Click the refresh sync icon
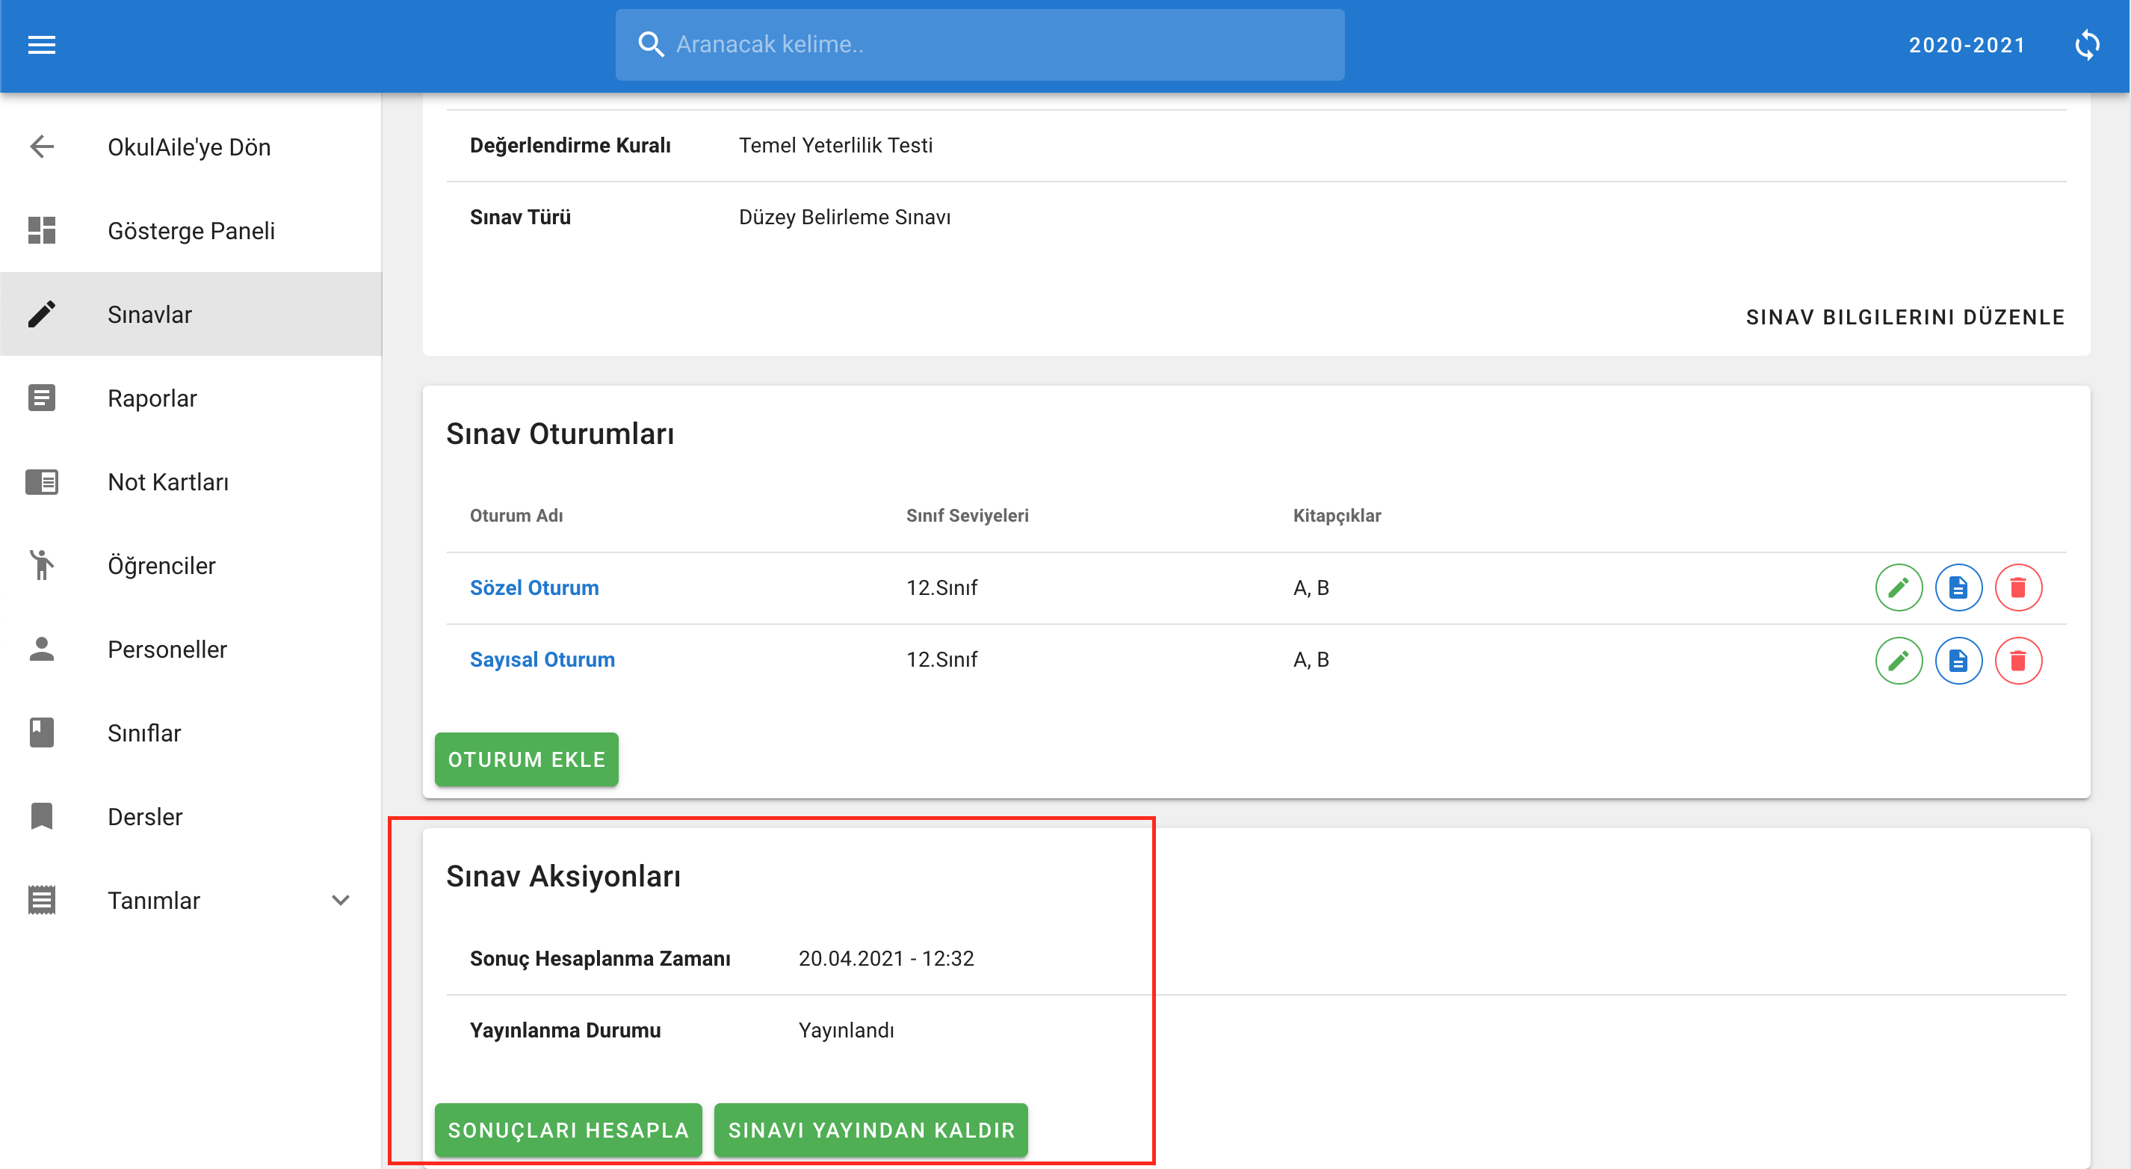This screenshot has height=1169, width=2131. pyautogui.click(x=2088, y=45)
